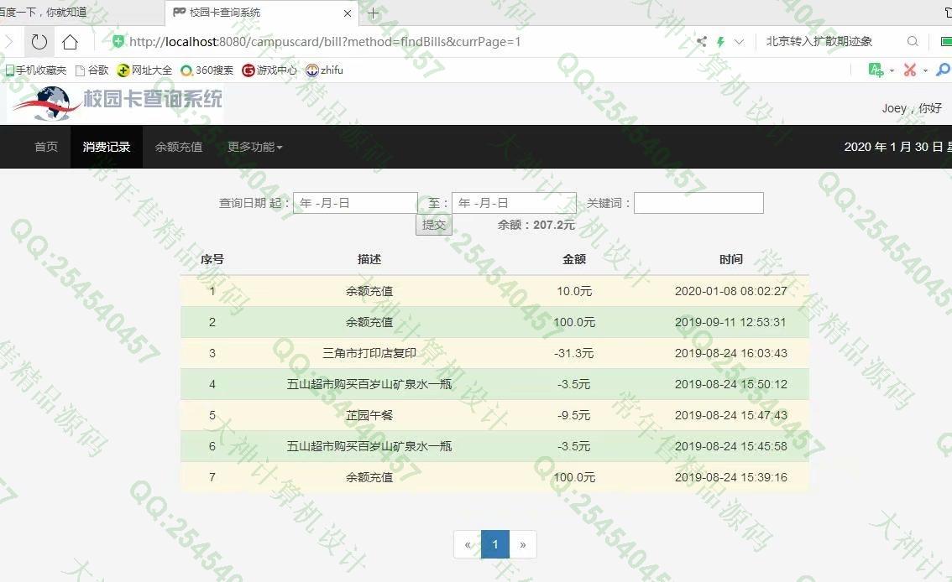Click the 余额：207.2元 balance text

tap(536, 225)
